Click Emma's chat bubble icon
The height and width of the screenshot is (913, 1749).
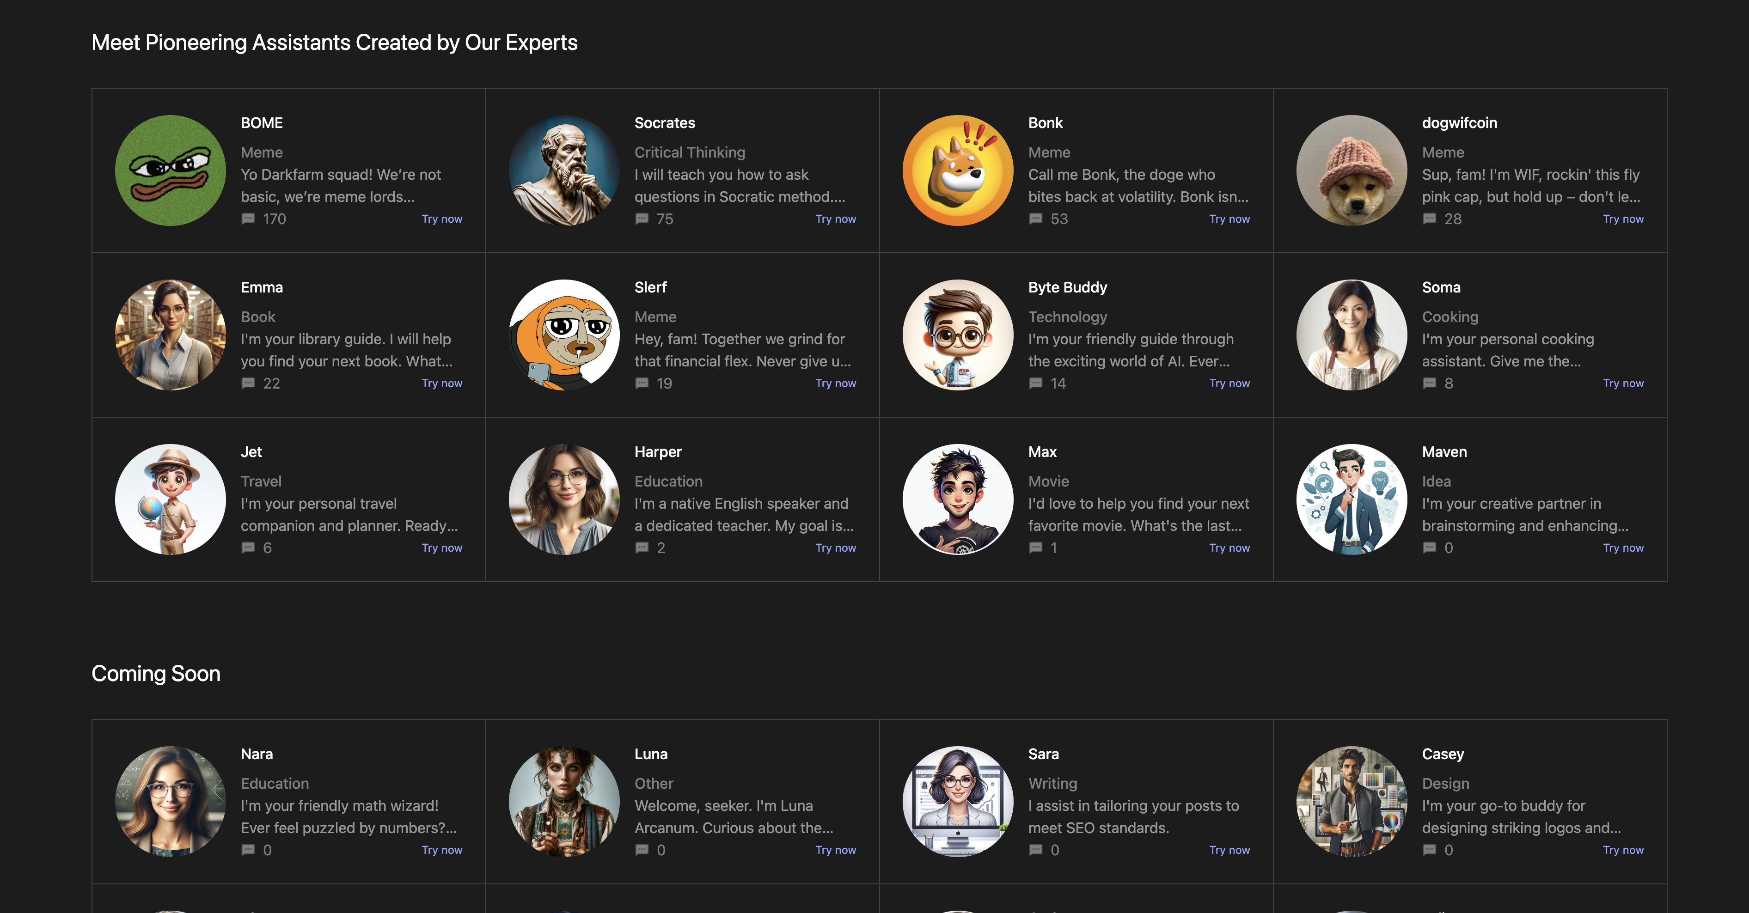click(249, 383)
